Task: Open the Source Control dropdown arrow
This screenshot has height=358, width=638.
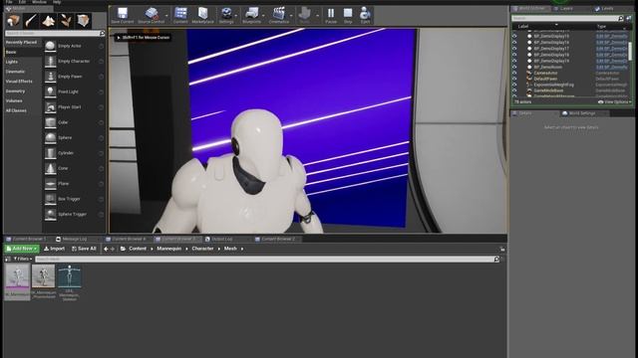Action: pyautogui.click(x=166, y=16)
